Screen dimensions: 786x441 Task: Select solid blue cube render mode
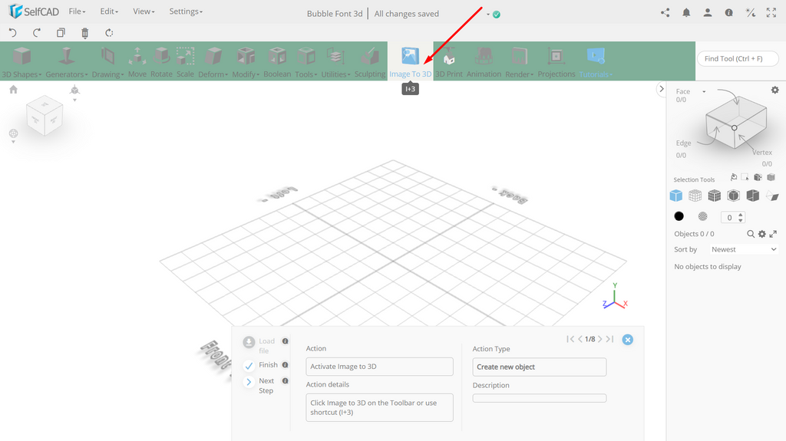(675, 196)
